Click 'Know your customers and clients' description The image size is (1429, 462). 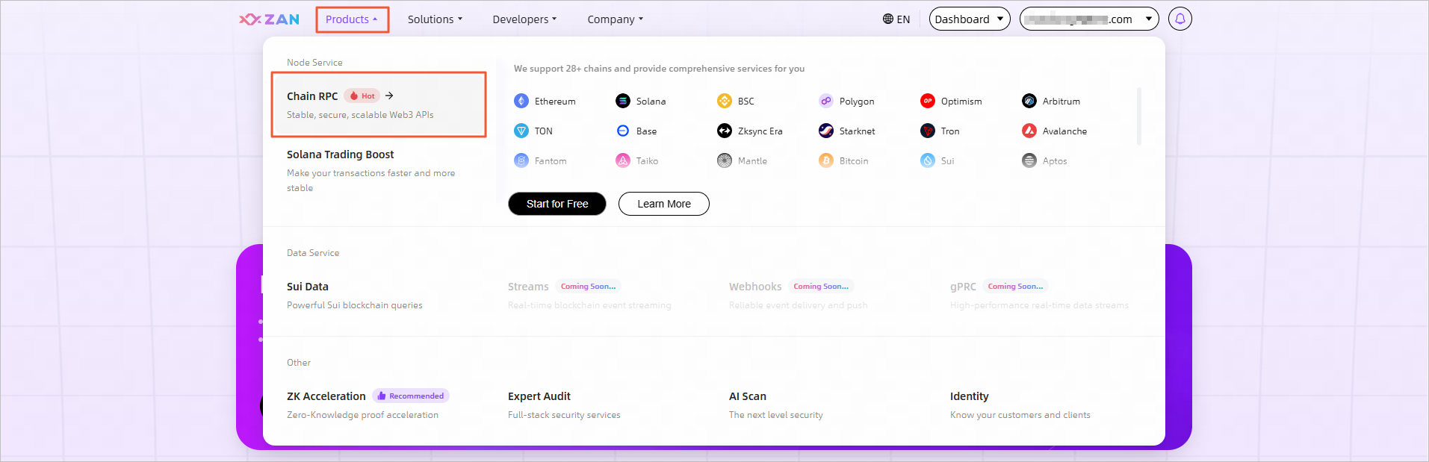coord(1020,414)
